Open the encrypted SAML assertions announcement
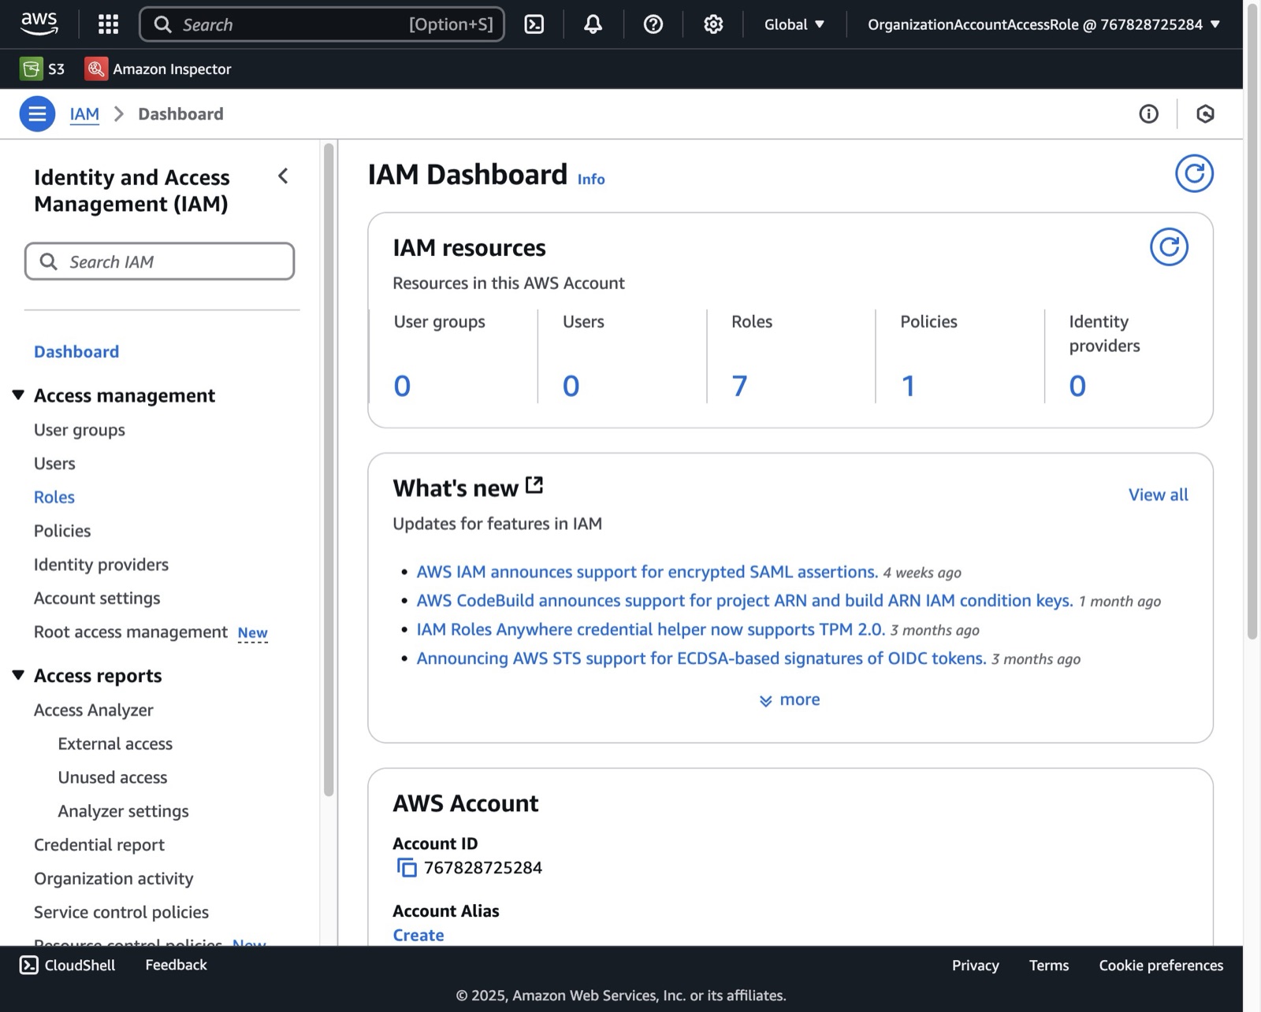Viewport: 1261px width, 1012px height. (647, 572)
